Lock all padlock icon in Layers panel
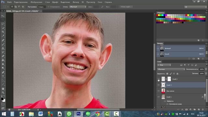This screenshot has width=208, height=117. coord(177,74)
